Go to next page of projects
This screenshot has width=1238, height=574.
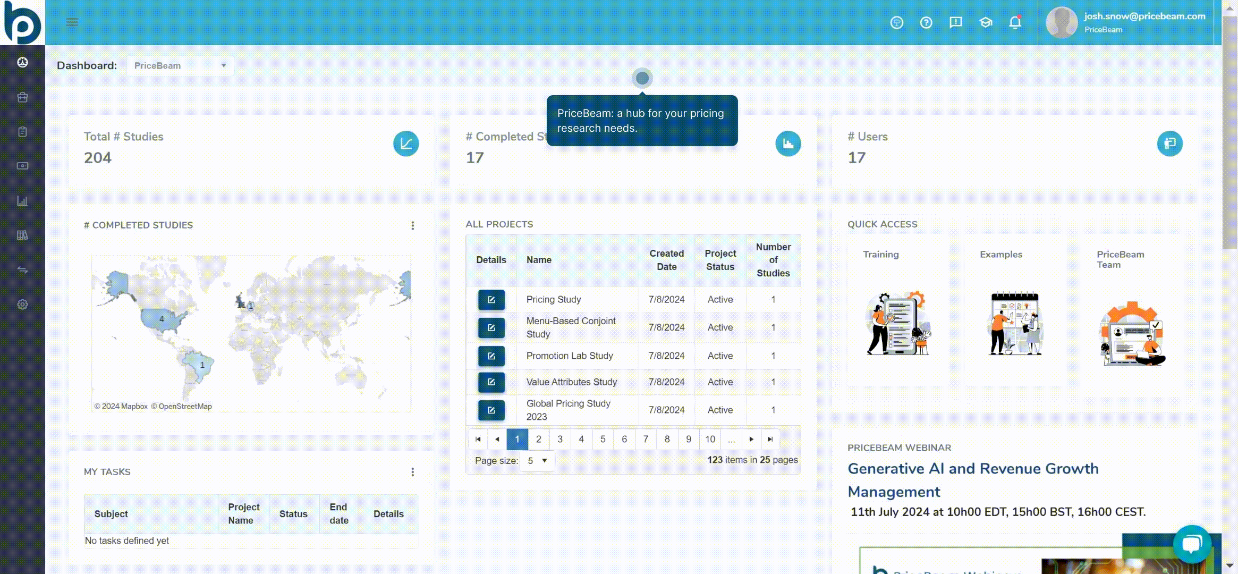[751, 440]
